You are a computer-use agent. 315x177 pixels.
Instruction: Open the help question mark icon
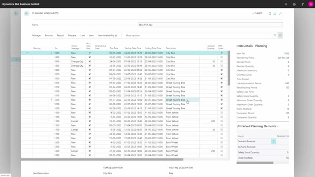coord(303,4)
